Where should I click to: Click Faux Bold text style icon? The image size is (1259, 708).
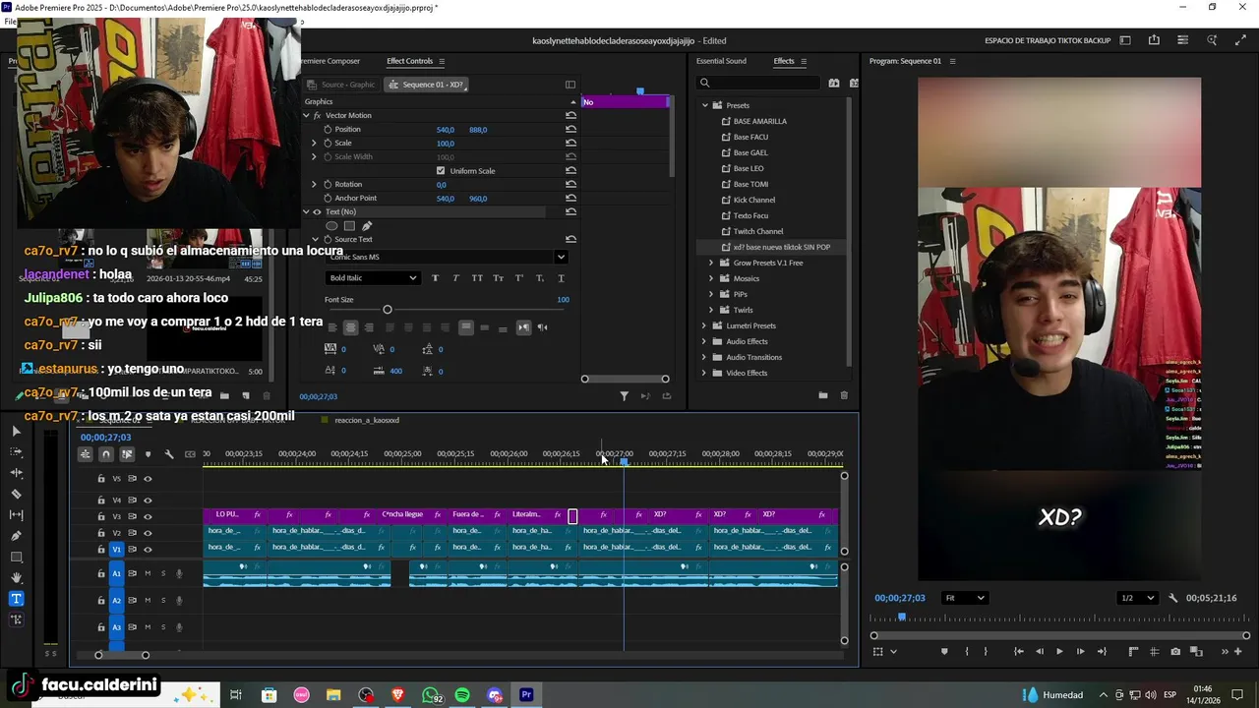[x=436, y=278]
